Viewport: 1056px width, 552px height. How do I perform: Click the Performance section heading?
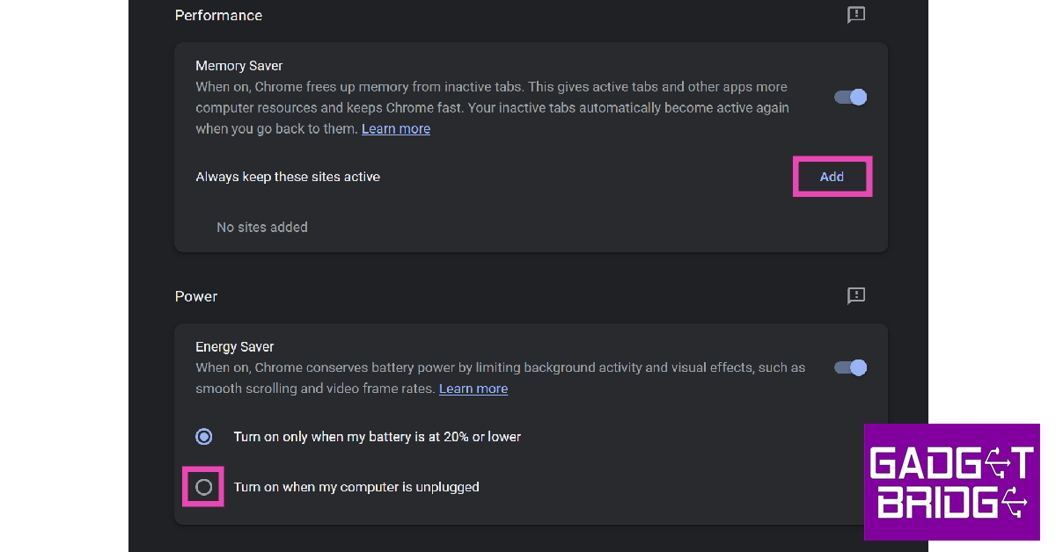[218, 15]
